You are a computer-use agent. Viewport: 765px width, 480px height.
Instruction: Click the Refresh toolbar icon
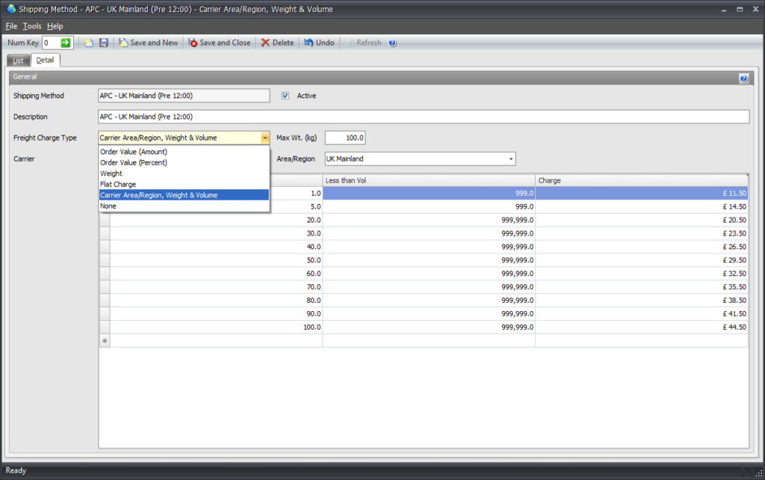(364, 43)
